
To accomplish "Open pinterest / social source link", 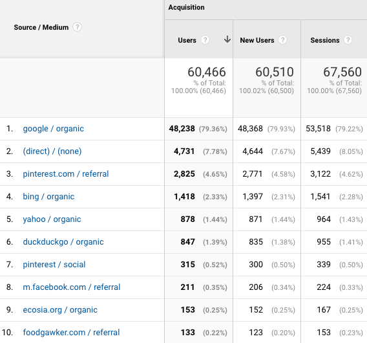I will (54, 265).
